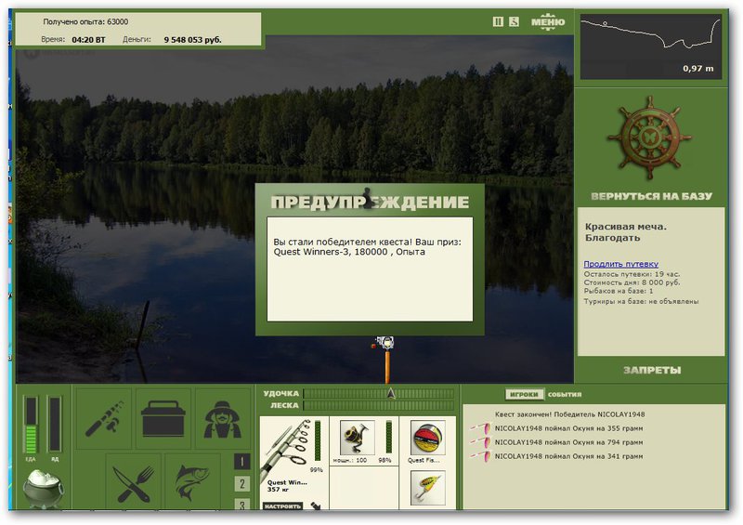
Task: Open the tackle box inventory
Action: [163, 419]
